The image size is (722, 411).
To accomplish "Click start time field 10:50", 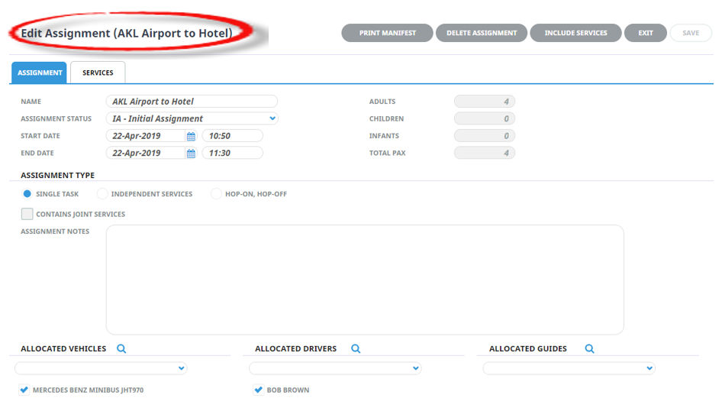I will coord(233,136).
